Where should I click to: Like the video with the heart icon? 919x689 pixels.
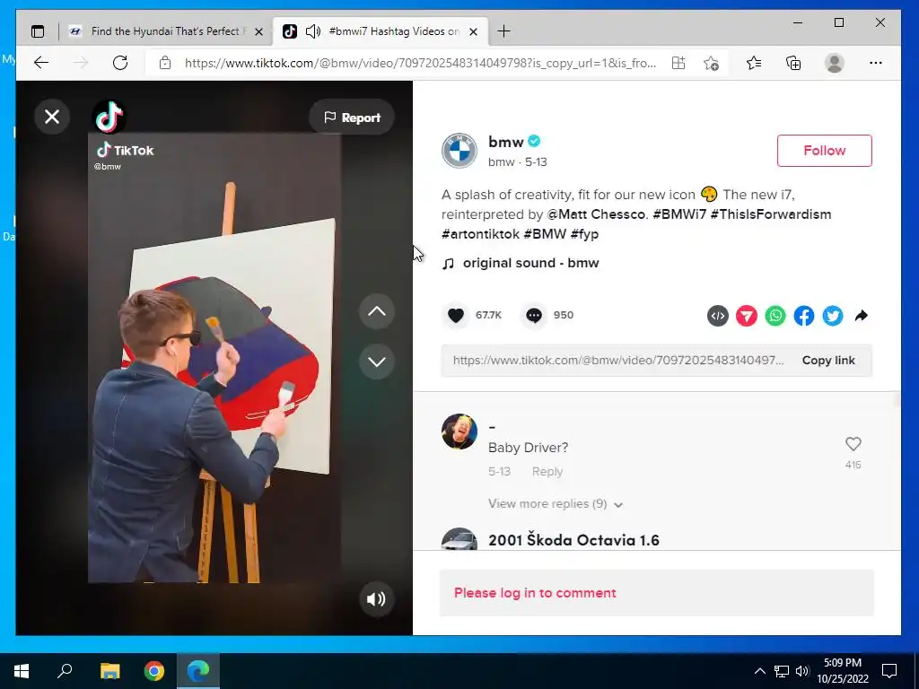455,316
